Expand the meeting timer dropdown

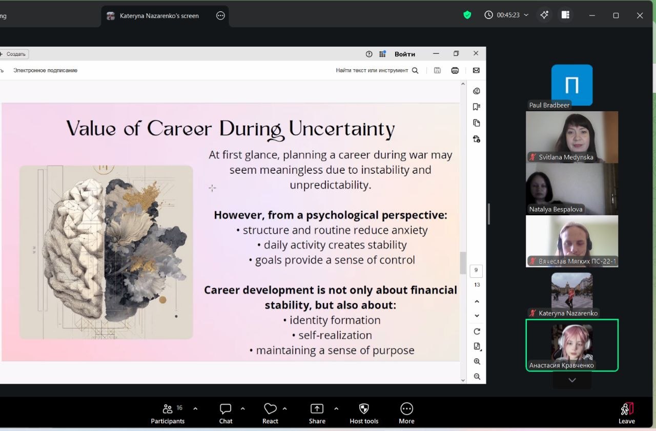pyautogui.click(x=526, y=15)
